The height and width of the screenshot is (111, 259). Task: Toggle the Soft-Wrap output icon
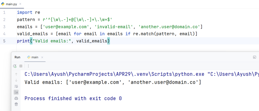click(16, 86)
